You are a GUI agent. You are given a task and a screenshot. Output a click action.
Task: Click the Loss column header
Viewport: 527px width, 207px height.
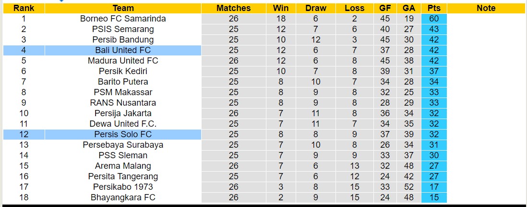click(354, 8)
